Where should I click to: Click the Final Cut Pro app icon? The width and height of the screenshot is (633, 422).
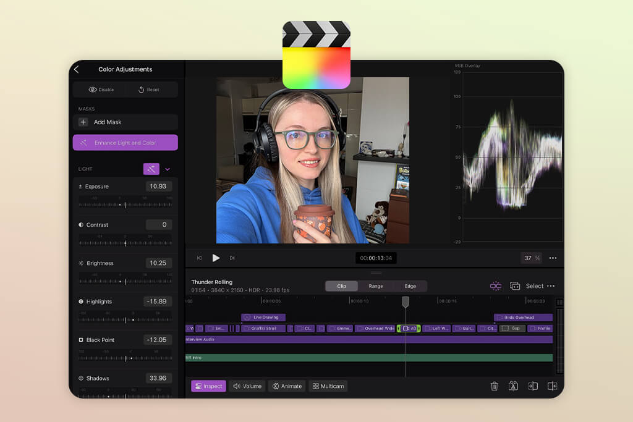(x=316, y=55)
